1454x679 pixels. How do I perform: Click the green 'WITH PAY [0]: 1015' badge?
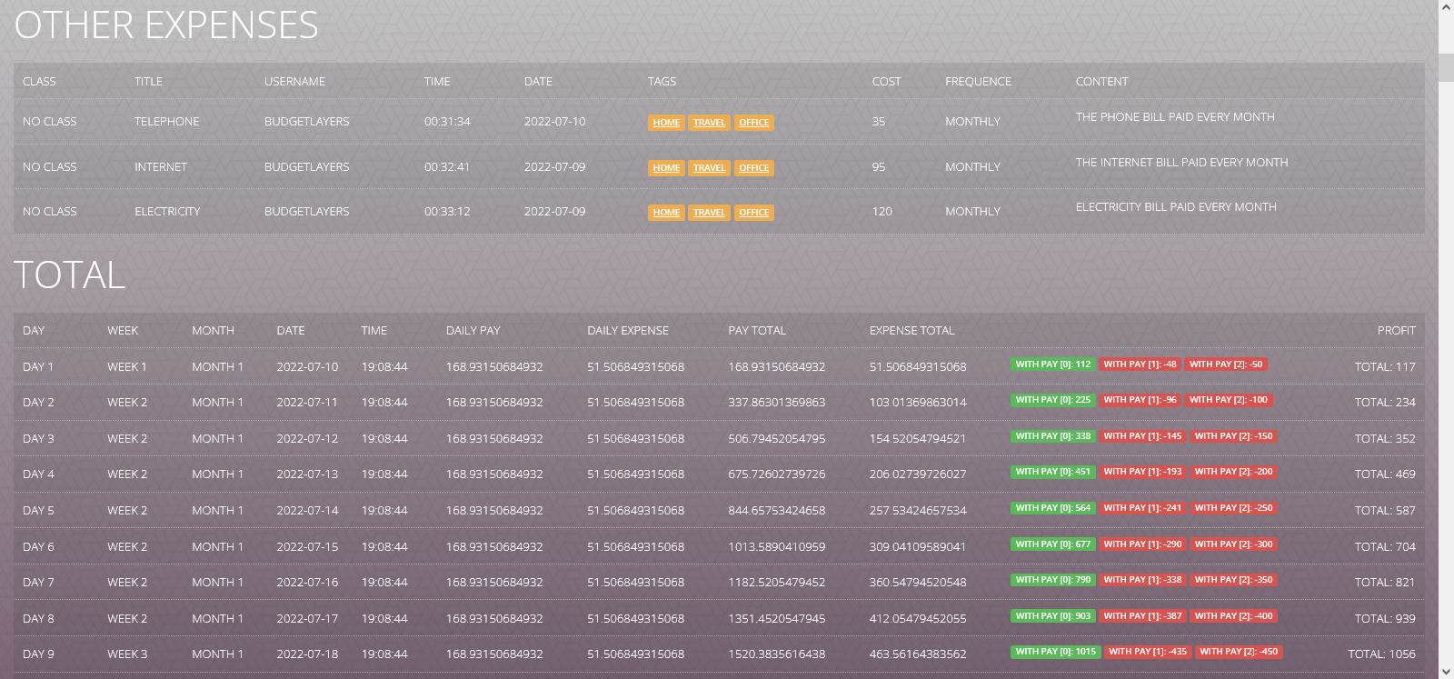coord(1055,652)
